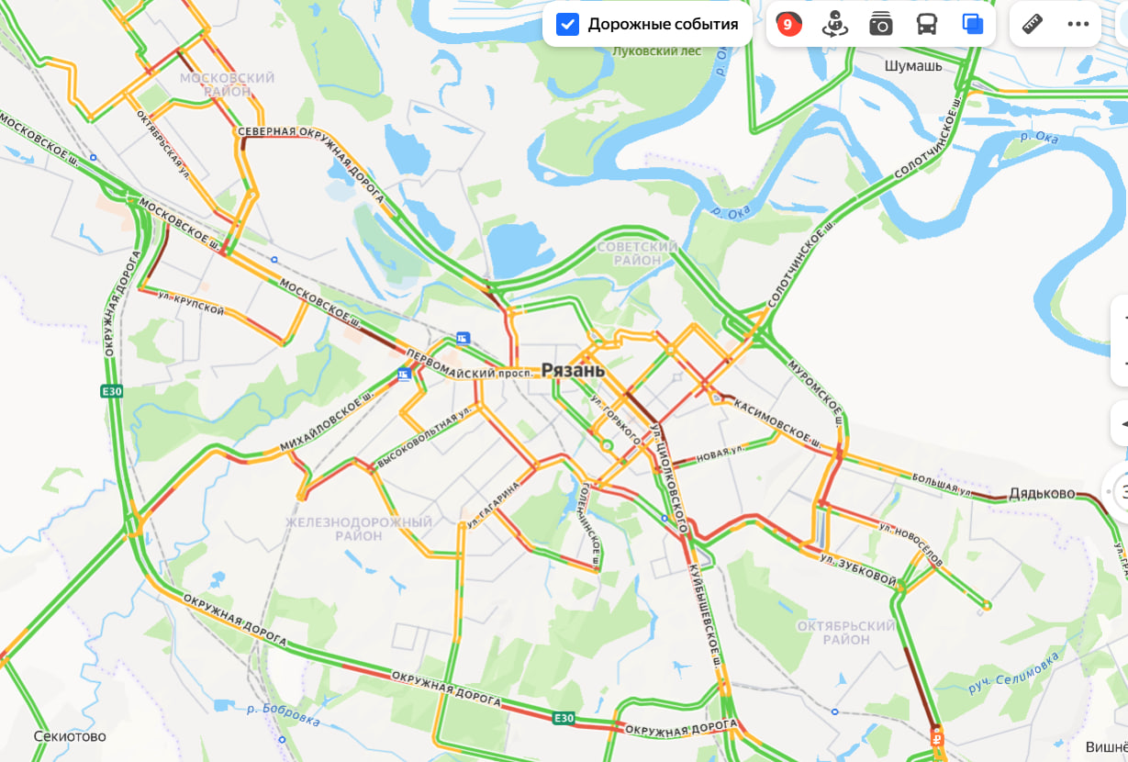The image size is (1128, 762).
Task: Toggle public transport bus layer
Action: tap(927, 25)
